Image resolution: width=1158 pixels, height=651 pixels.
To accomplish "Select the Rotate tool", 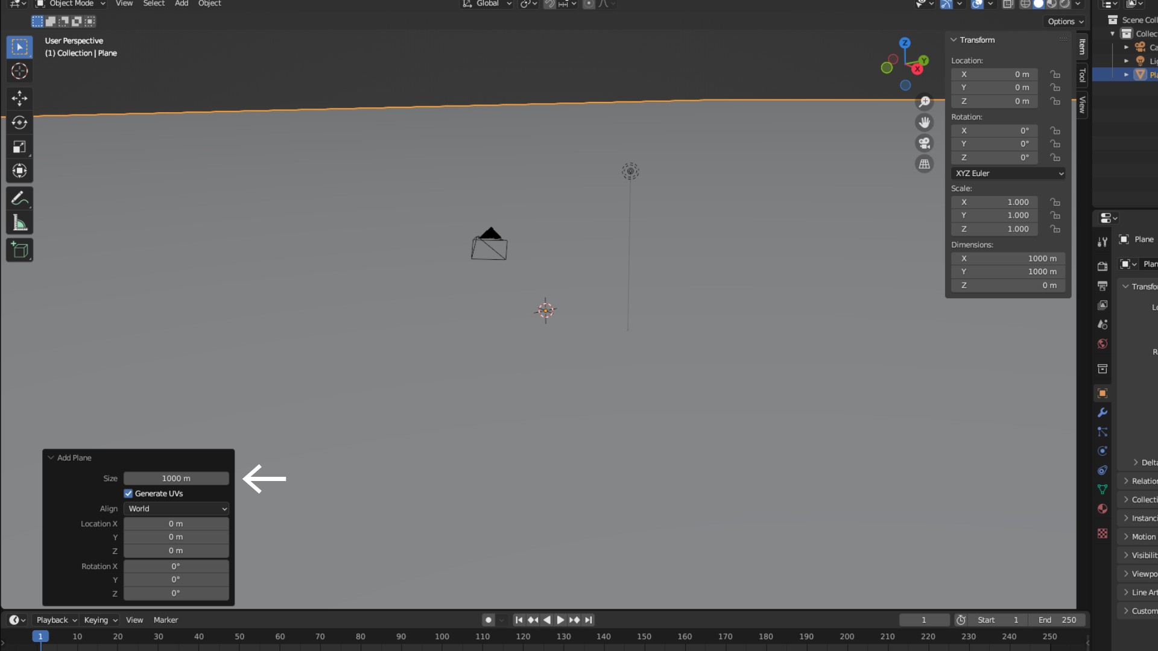I will click(19, 122).
